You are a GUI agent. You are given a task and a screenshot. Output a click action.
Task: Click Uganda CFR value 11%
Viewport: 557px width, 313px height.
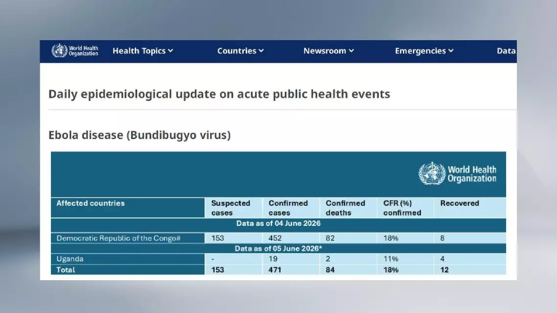point(391,259)
